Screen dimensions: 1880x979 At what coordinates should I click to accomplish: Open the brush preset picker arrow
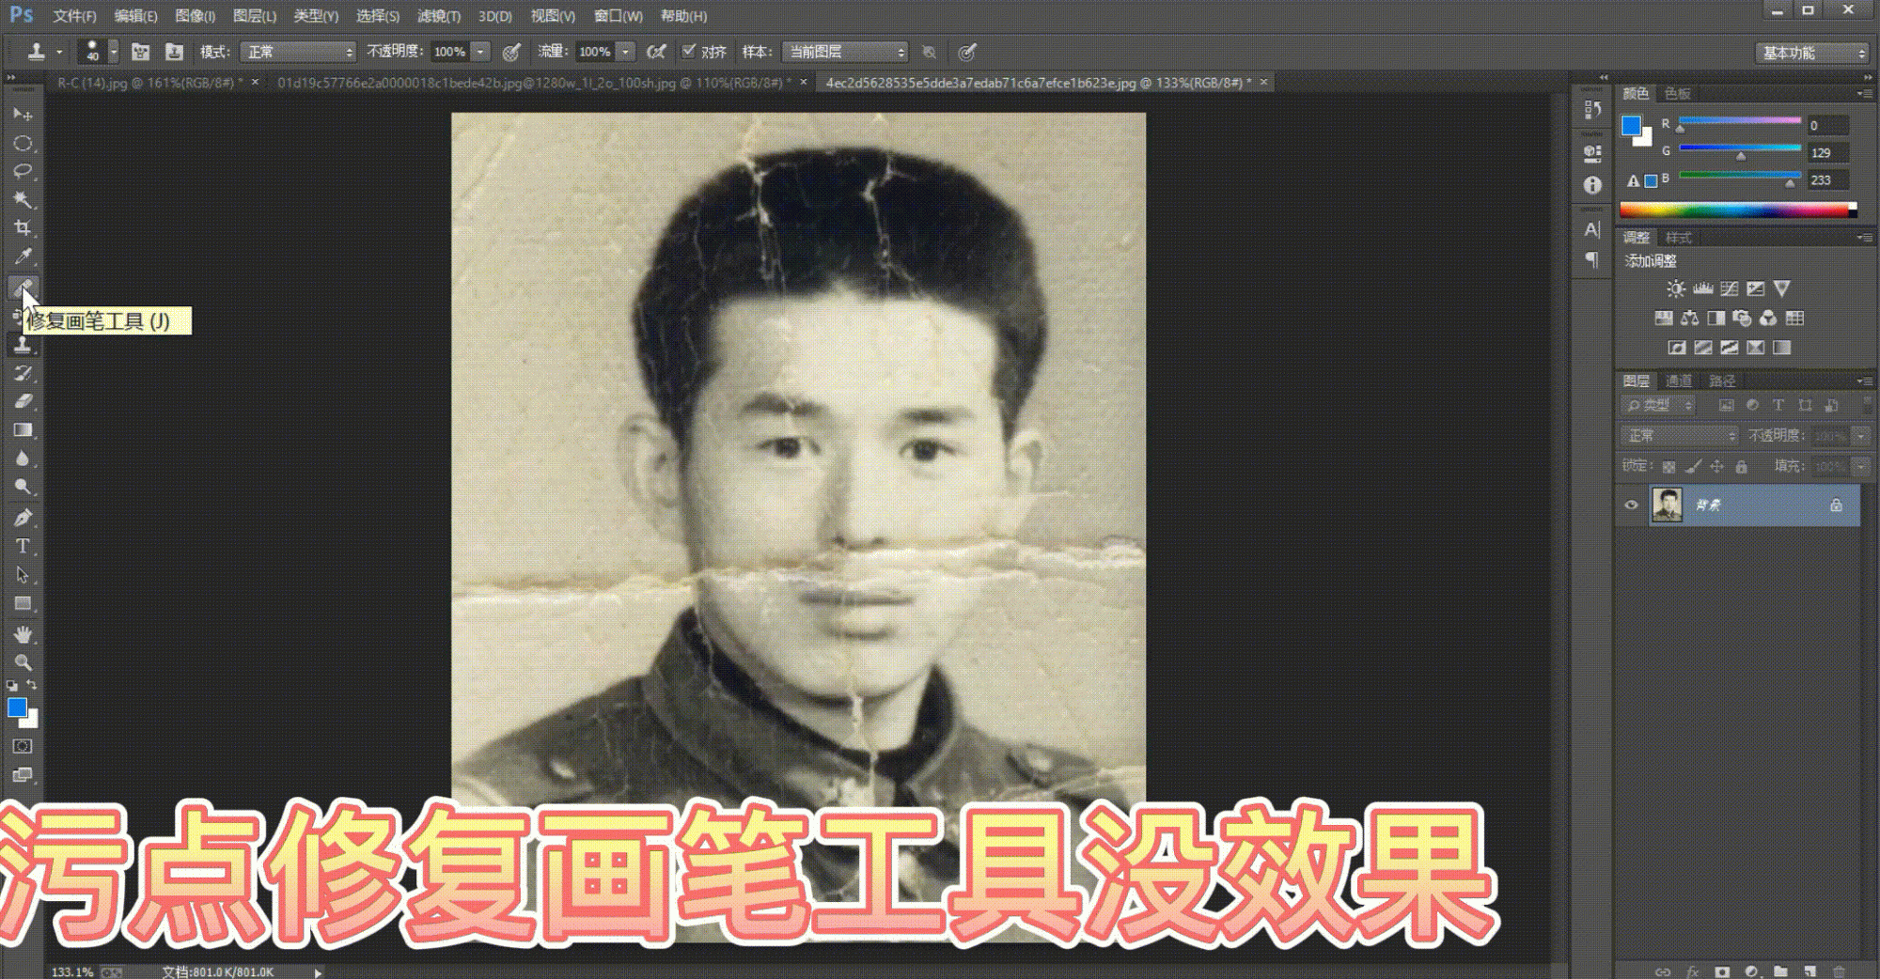tap(114, 52)
